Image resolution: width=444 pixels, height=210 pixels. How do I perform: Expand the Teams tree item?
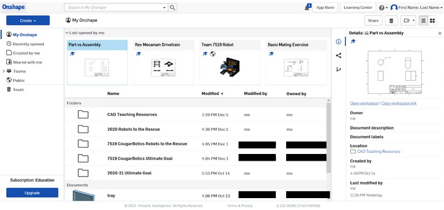point(3,71)
